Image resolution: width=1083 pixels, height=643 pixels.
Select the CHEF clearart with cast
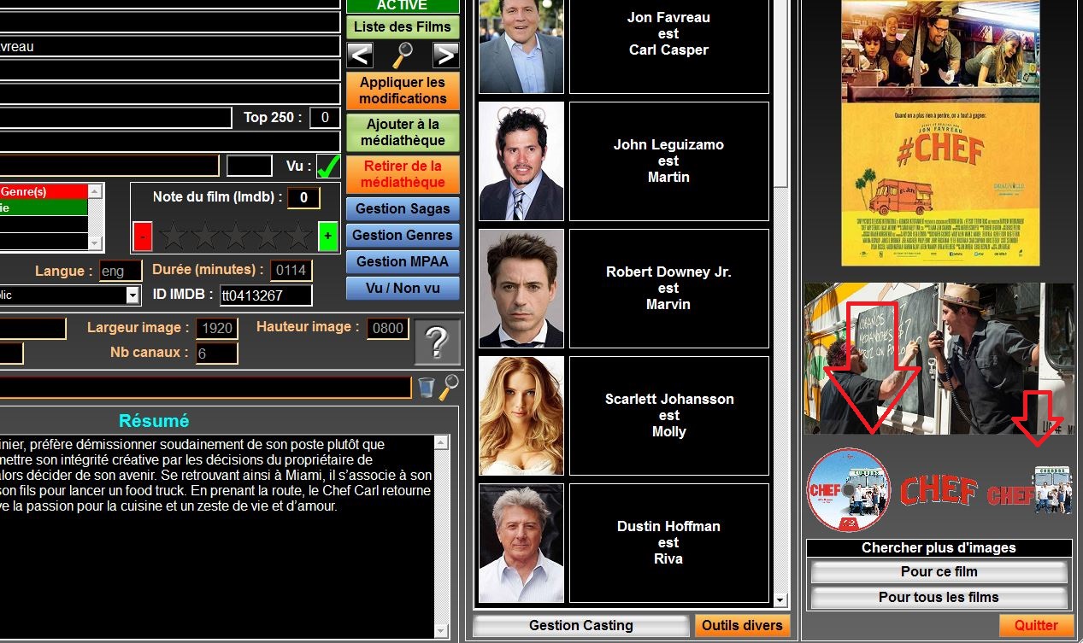(1030, 490)
